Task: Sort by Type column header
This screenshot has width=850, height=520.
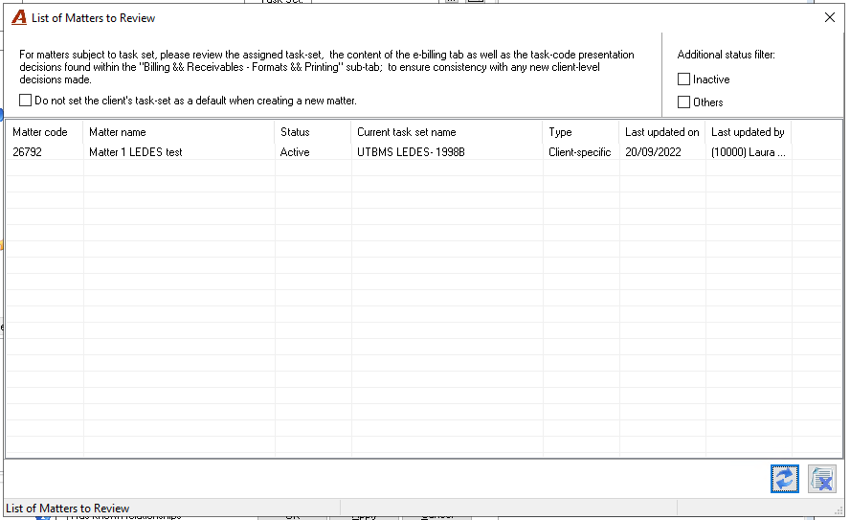Action: (x=581, y=132)
